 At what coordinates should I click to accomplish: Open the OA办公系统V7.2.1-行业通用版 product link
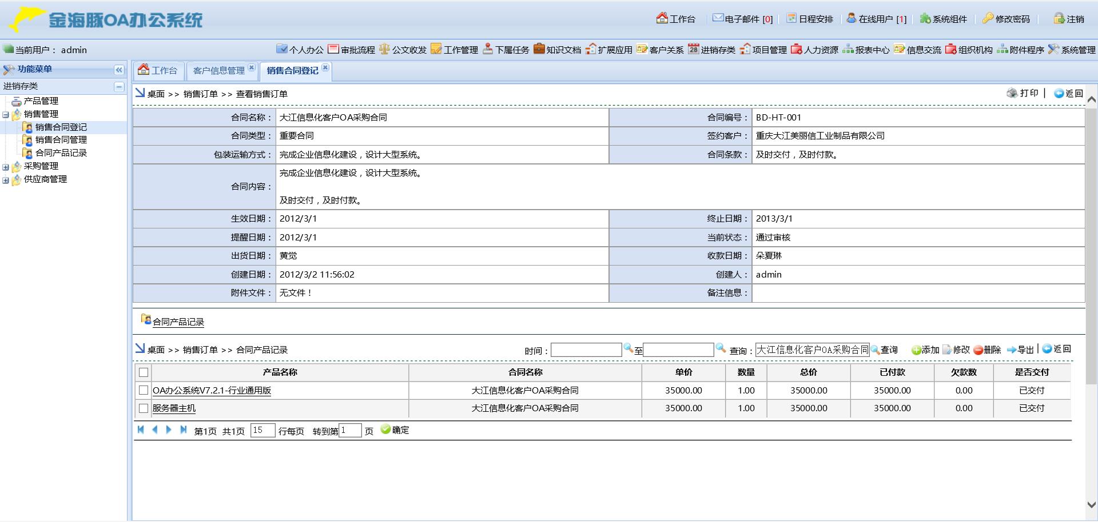212,391
